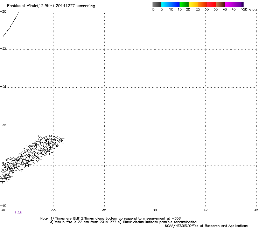
Task: Click the 36 longitude axis label
Action: [x=104, y=210]
